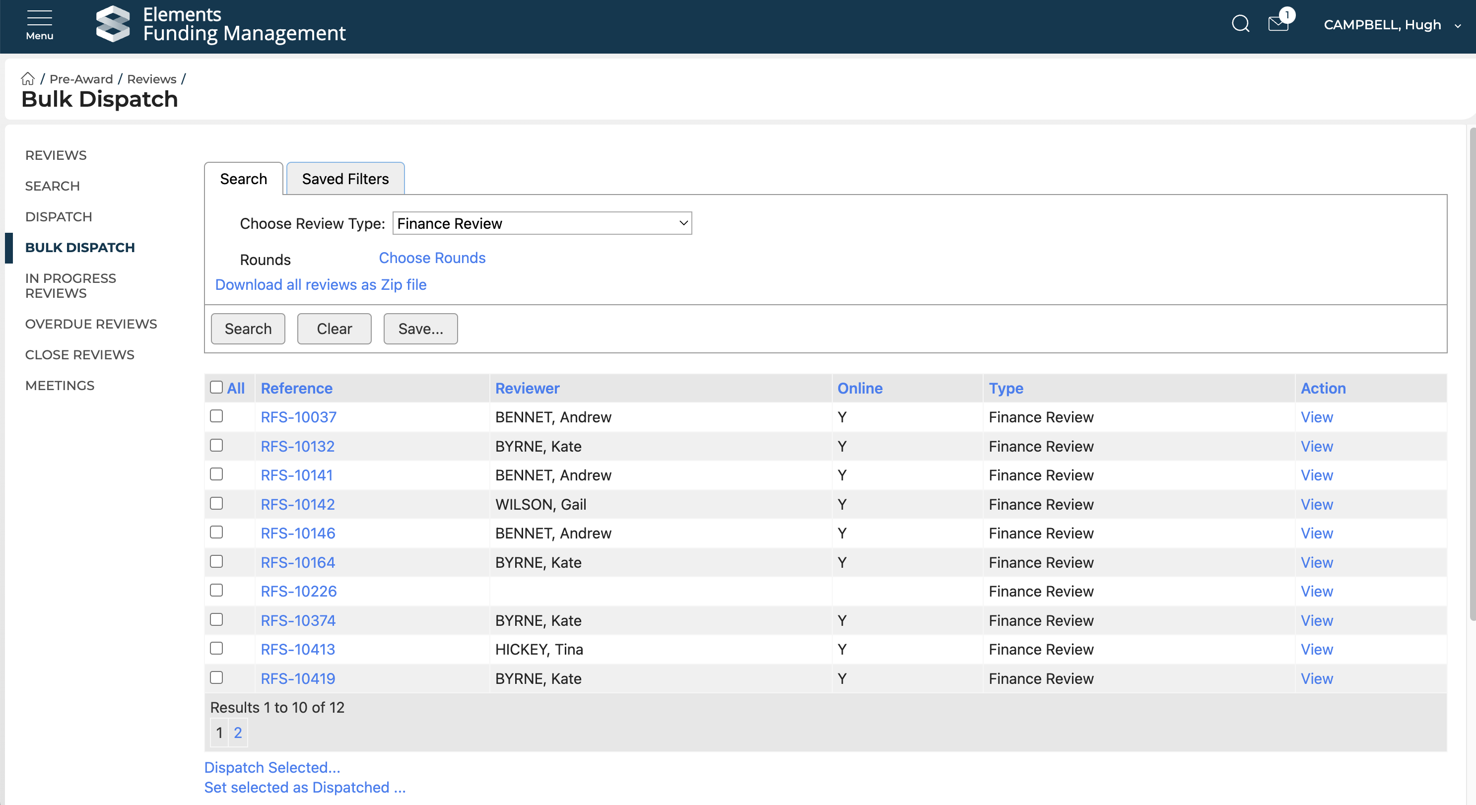The width and height of the screenshot is (1476, 805).
Task: Open the Choose Review Type dropdown
Action: point(541,223)
